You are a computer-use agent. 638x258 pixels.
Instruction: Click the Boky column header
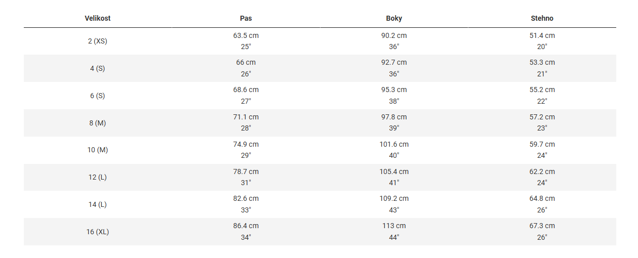tap(394, 18)
